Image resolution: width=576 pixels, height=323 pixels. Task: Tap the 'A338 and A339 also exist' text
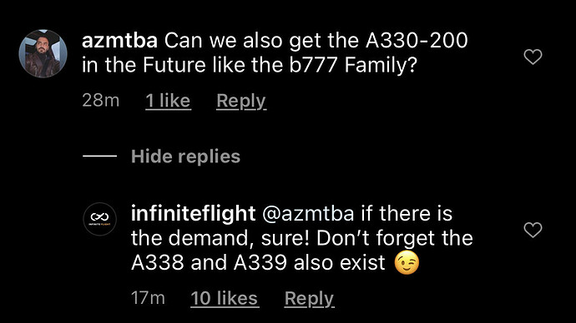tap(258, 262)
